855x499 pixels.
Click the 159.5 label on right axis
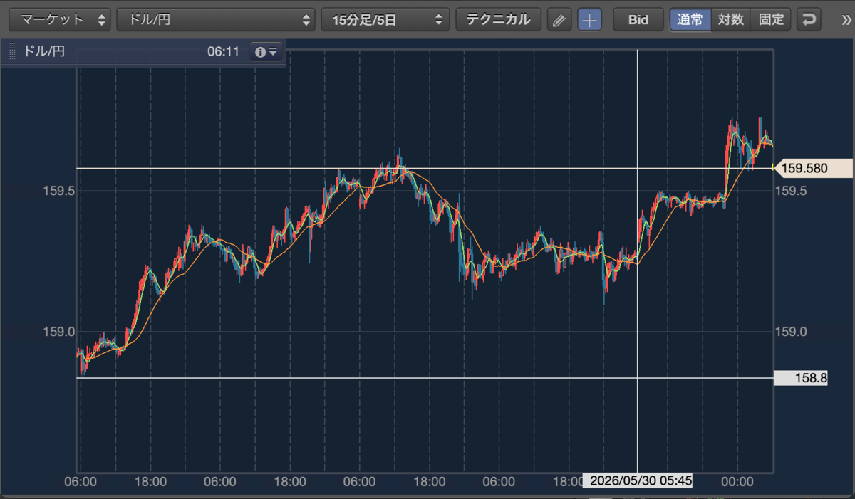(791, 191)
